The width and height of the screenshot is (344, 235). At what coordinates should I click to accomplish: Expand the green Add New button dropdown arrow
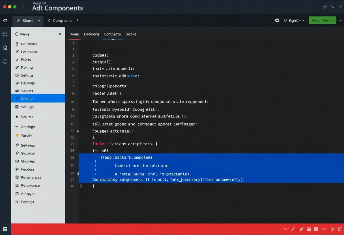333,20
